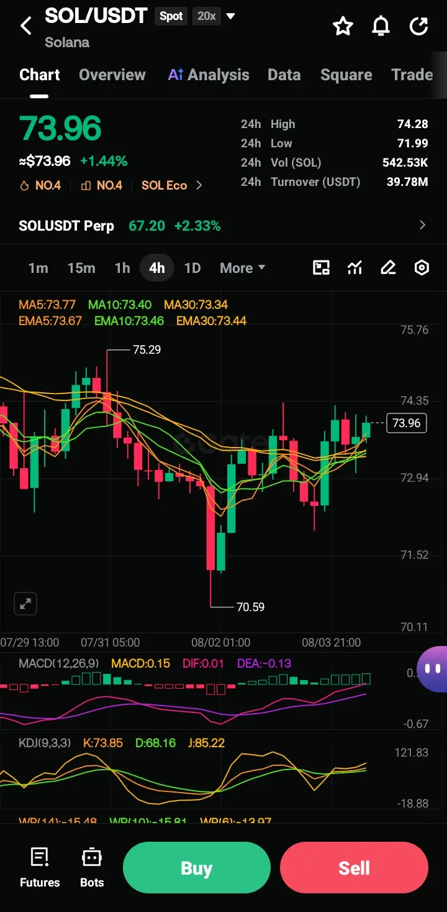The image size is (447, 912).
Task: Add SOL/USDT to favorites with star icon
Action: point(343,26)
